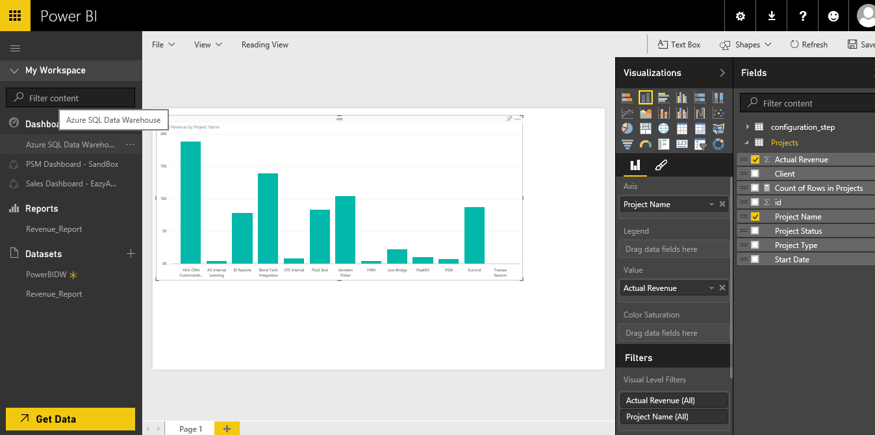Select the stacked bar chart visualization
Viewport: 875px width, 435px height.
point(627,97)
